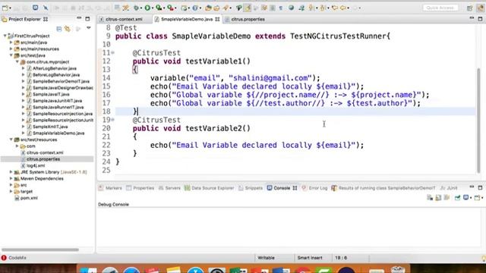Screen dimensions: 486x273
Task: Open Project Explorer view menu arrow
Action: [x=88, y=28]
